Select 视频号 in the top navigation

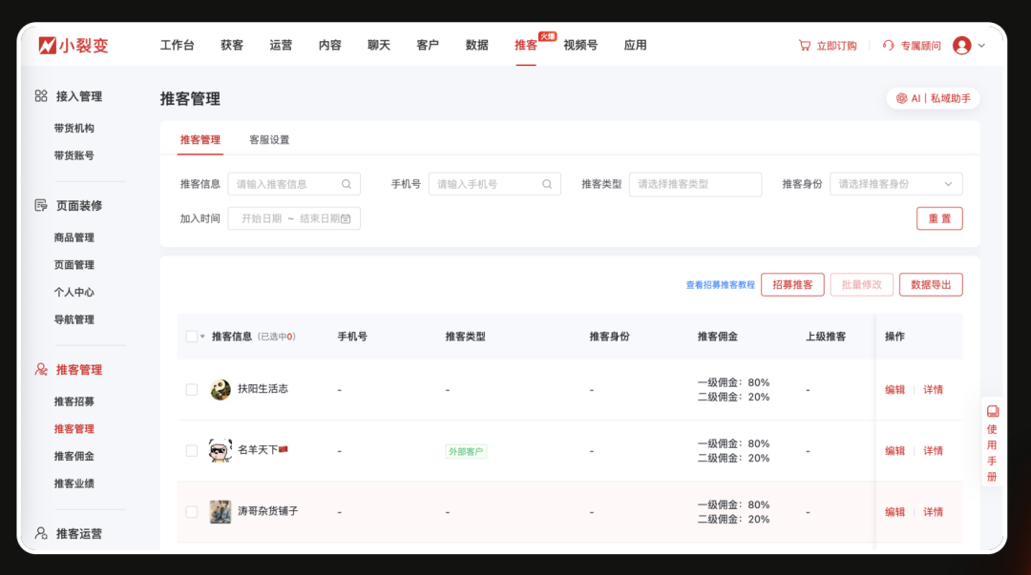coord(579,44)
